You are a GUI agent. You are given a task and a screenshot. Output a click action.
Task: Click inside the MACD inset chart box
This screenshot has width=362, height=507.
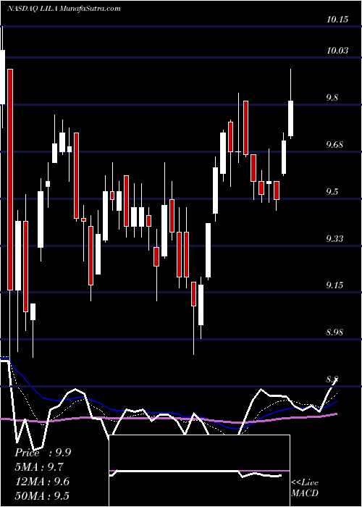click(x=199, y=471)
